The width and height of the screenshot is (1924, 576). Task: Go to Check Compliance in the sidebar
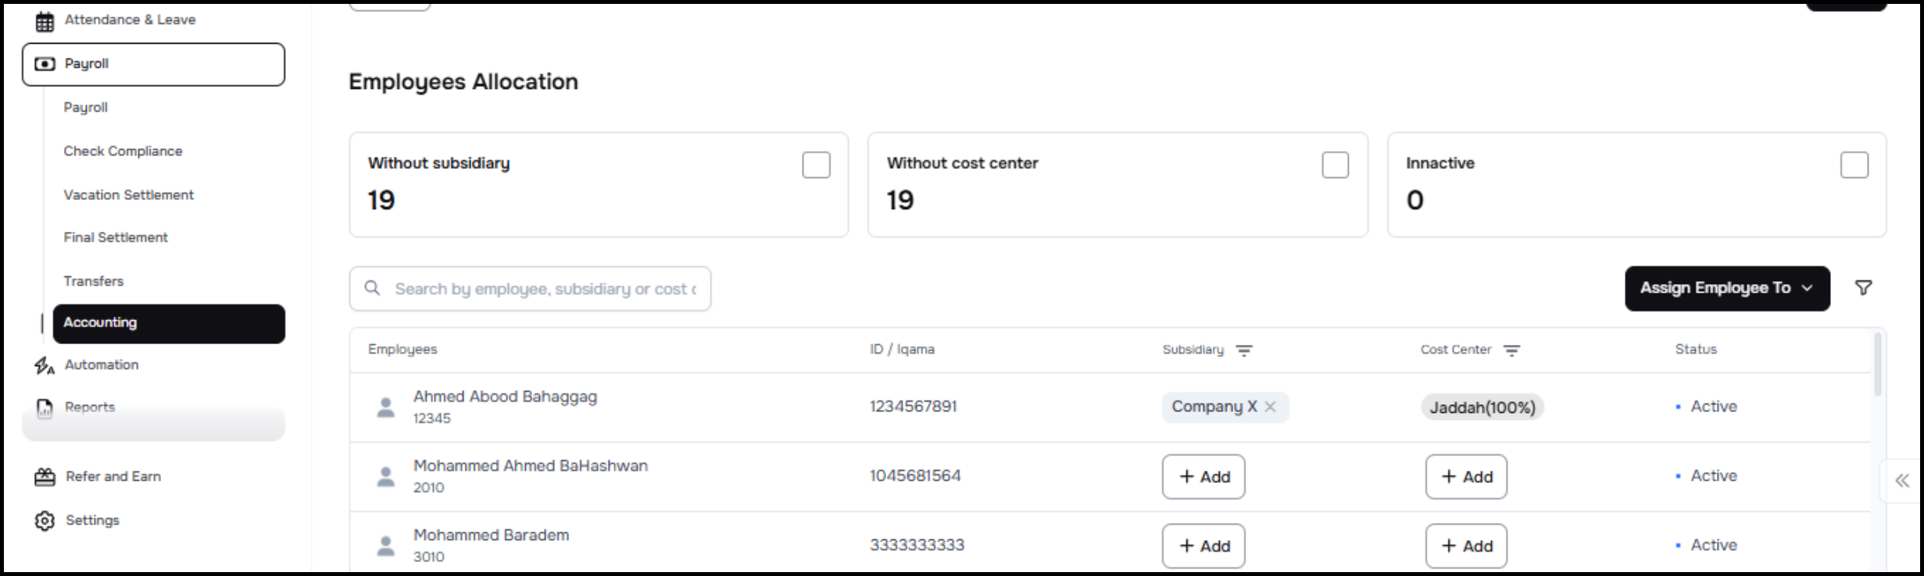(x=123, y=151)
